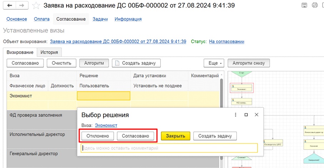Toggle the Алгоритм снизу button
The image size is (324, 168).
[x=249, y=63]
